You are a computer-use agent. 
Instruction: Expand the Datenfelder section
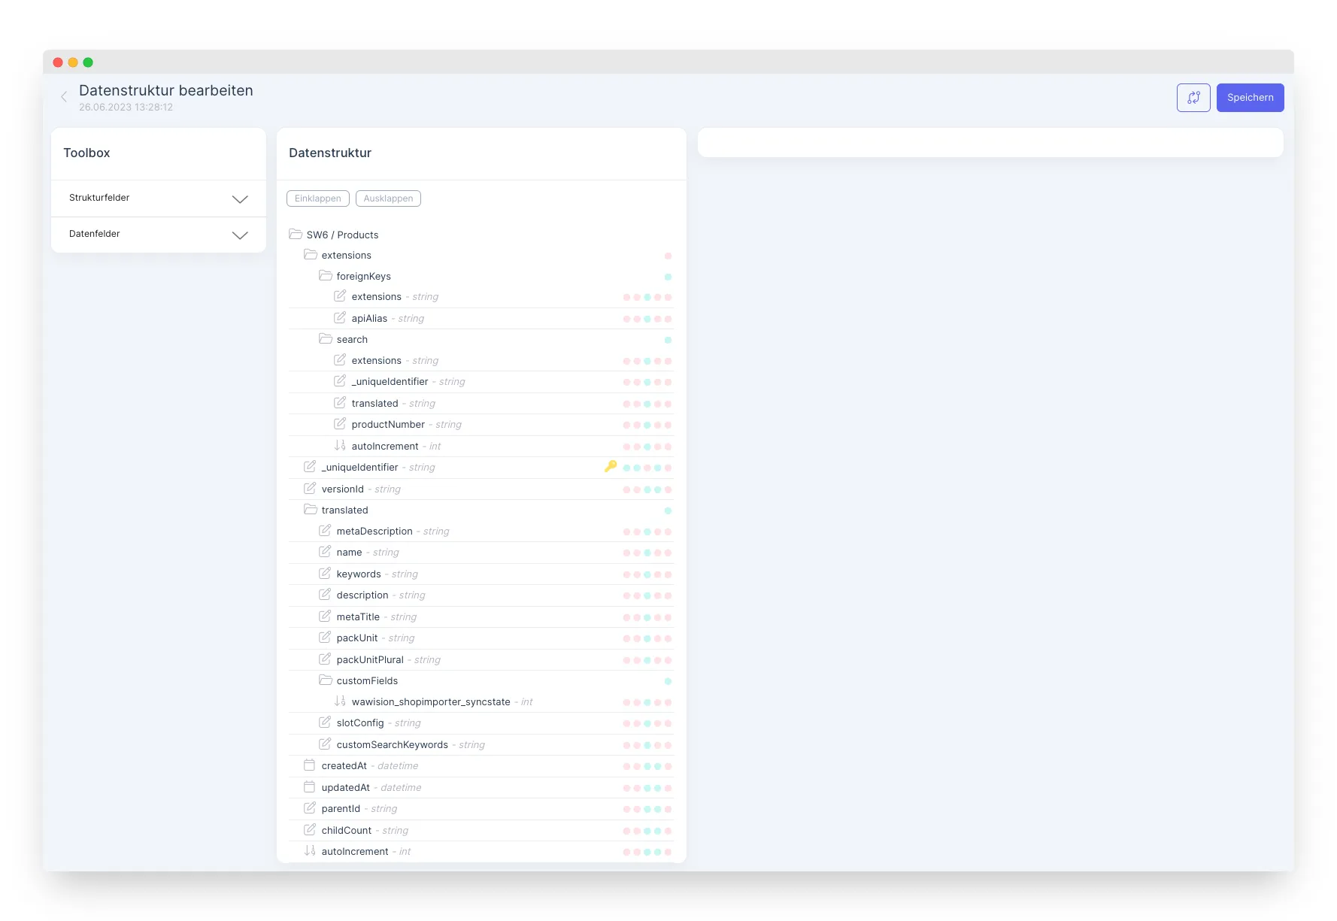coord(159,235)
